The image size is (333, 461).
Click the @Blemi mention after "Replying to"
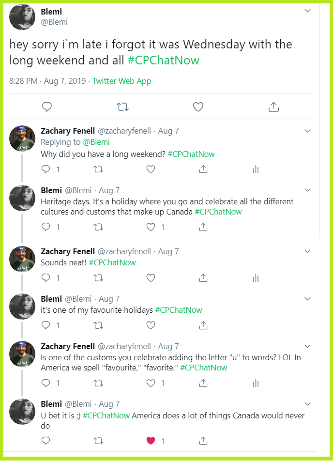(x=96, y=142)
